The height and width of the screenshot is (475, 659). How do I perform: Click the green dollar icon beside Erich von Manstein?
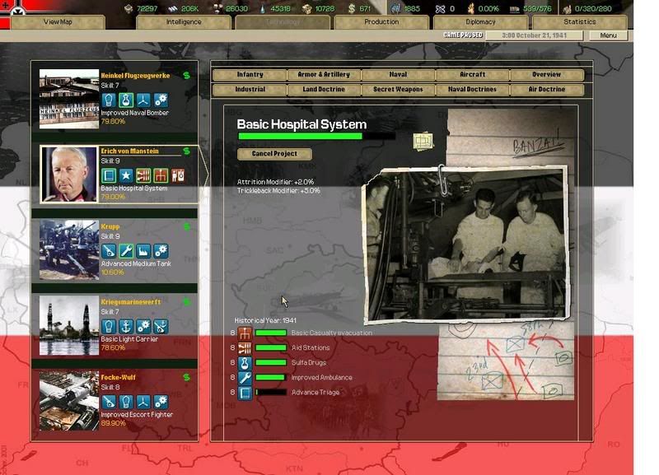(x=187, y=151)
